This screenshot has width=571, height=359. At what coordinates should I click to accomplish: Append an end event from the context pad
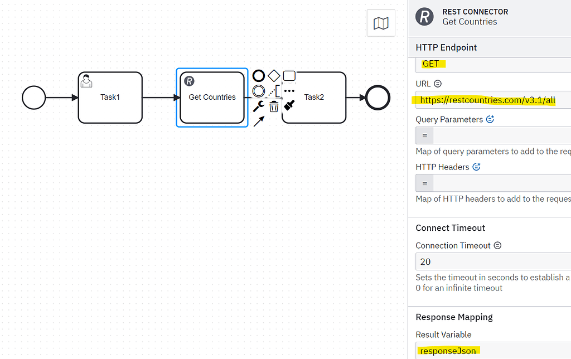click(x=258, y=75)
